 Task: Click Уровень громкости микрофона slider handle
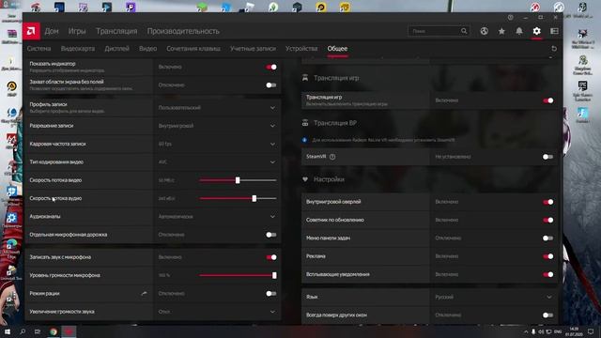[x=274, y=275]
